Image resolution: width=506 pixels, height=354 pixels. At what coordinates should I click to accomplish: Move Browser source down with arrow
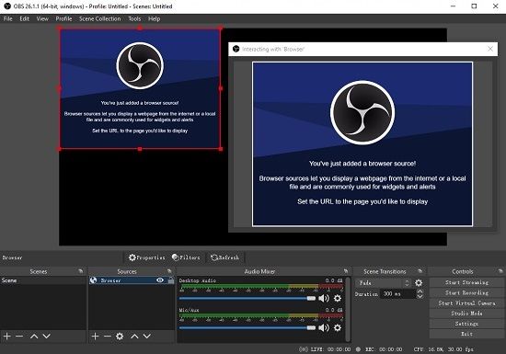[x=147, y=337]
